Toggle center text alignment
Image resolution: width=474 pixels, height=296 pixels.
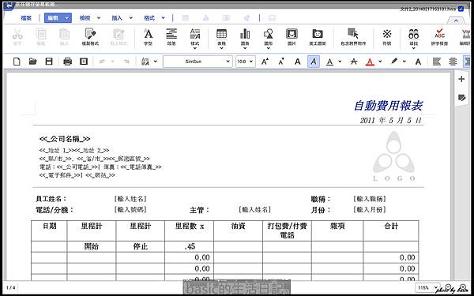453,62
